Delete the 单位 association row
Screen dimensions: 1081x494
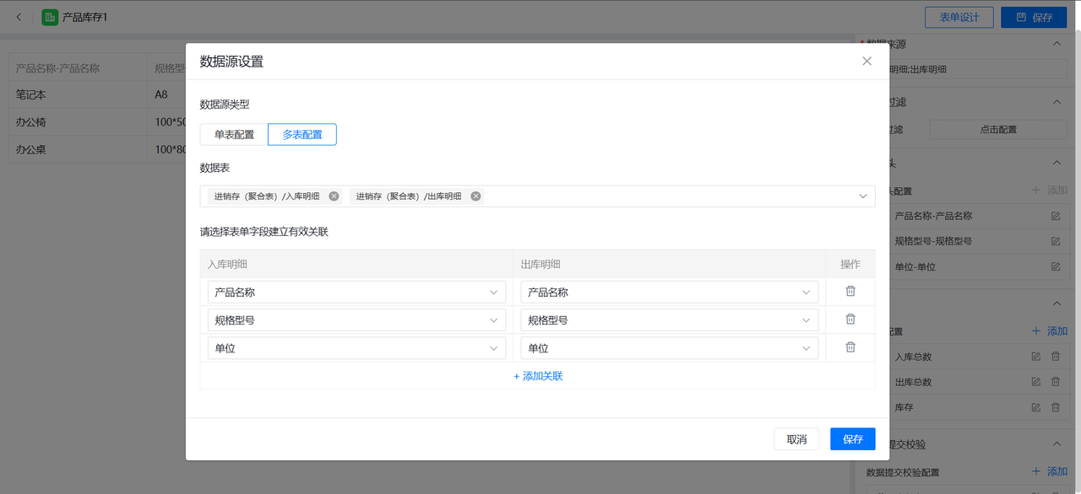850,347
